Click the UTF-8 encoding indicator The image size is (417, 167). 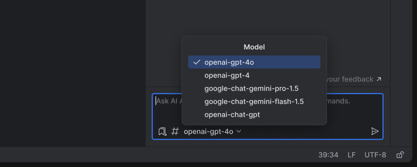375,155
